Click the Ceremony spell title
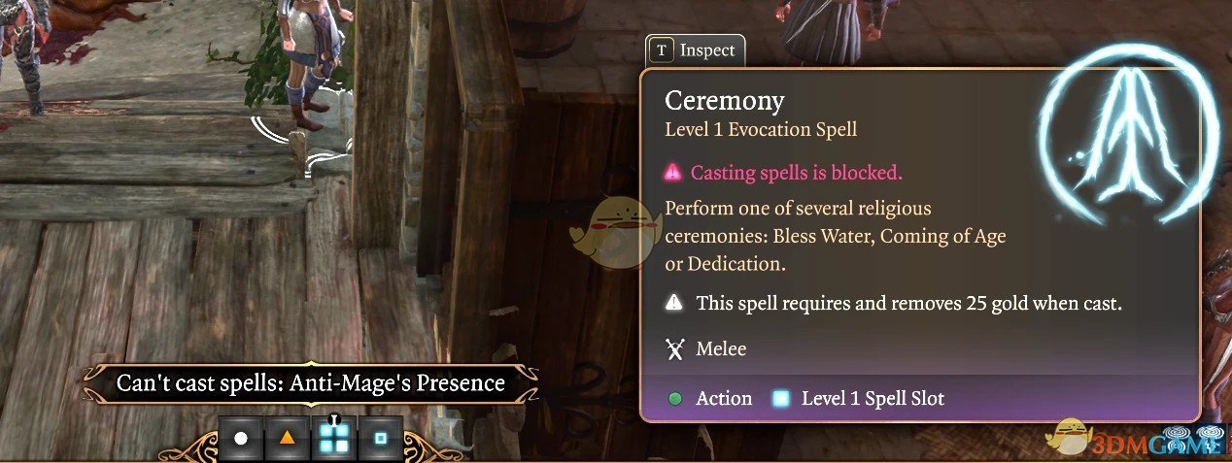This screenshot has height=463, width=1232. (x=725, y=101)
